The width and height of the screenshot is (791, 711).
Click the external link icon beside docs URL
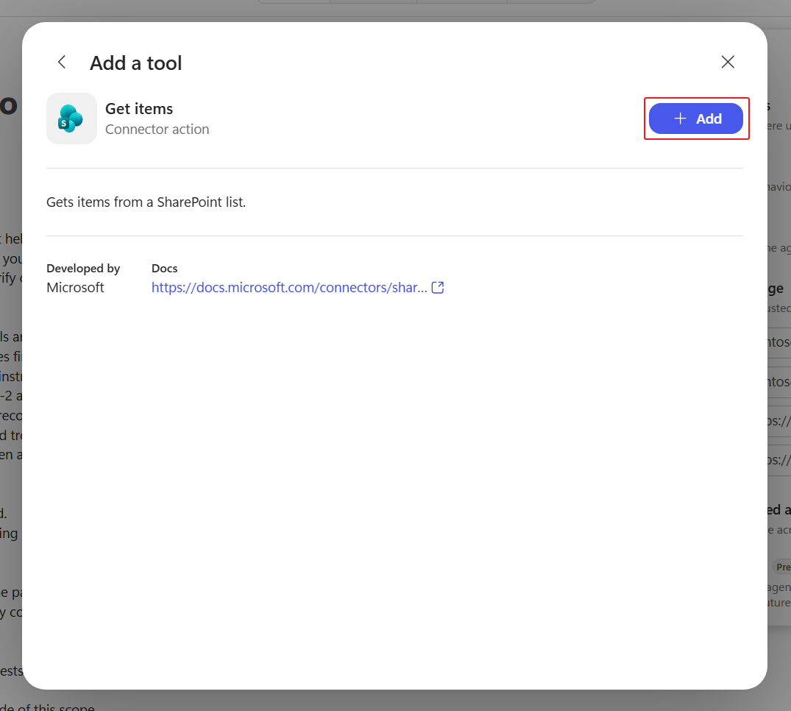coord(438,287)
